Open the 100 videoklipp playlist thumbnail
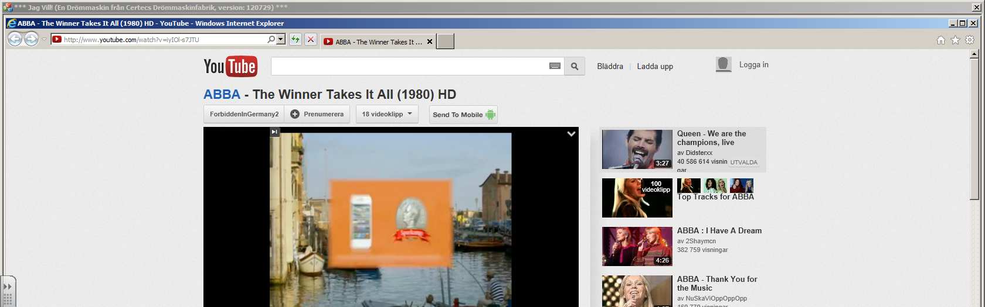The width and height of the screenshot is (985, 307). (x=637, y=198)
